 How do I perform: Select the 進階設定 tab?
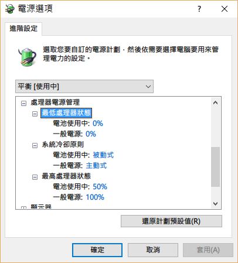23,29
